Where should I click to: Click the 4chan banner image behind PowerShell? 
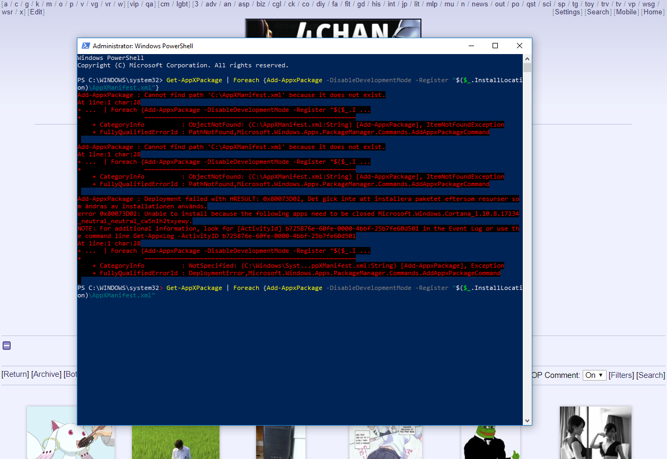[333, 29]
